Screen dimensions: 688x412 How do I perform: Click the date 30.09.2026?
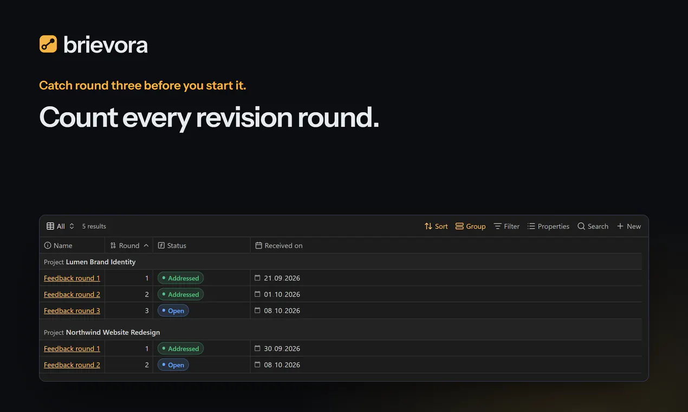282,349
